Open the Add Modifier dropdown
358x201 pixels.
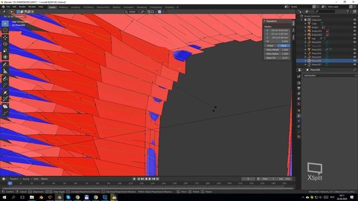(329, 75)
